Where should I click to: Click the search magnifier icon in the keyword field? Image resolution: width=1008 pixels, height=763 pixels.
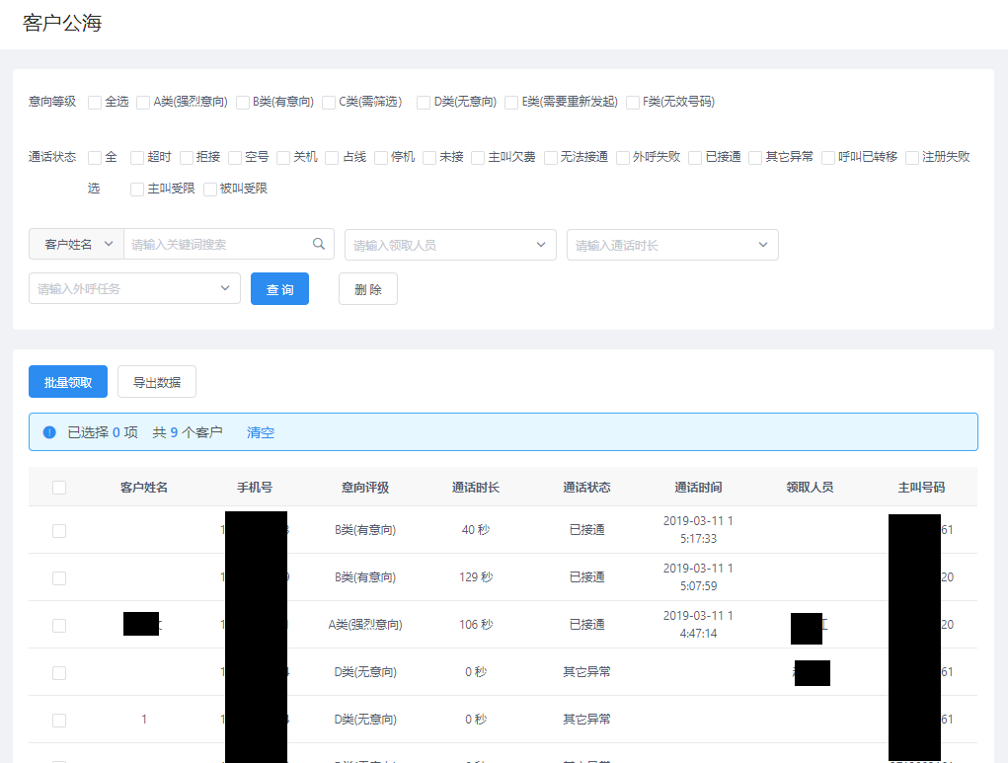point(318,244)
